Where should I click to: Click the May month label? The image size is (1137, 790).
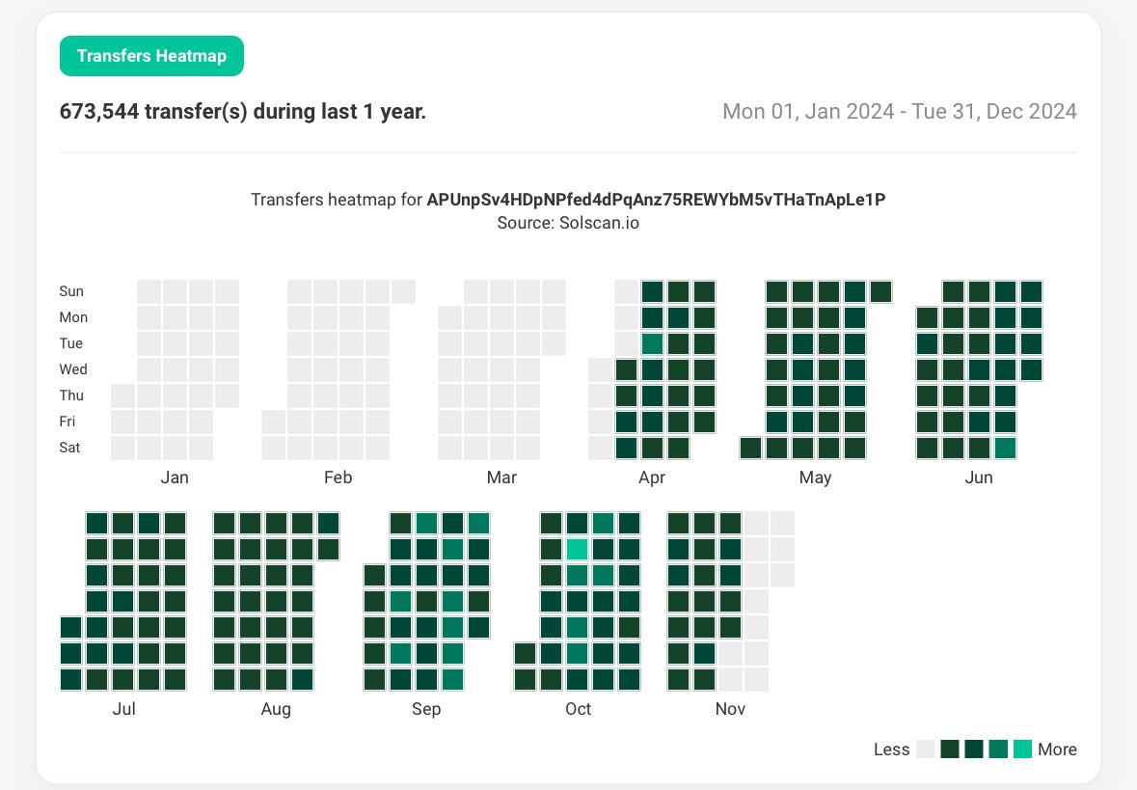point(815,478)
